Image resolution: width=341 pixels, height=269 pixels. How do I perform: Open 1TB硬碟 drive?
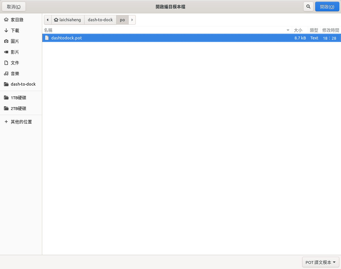pos(21,98)
